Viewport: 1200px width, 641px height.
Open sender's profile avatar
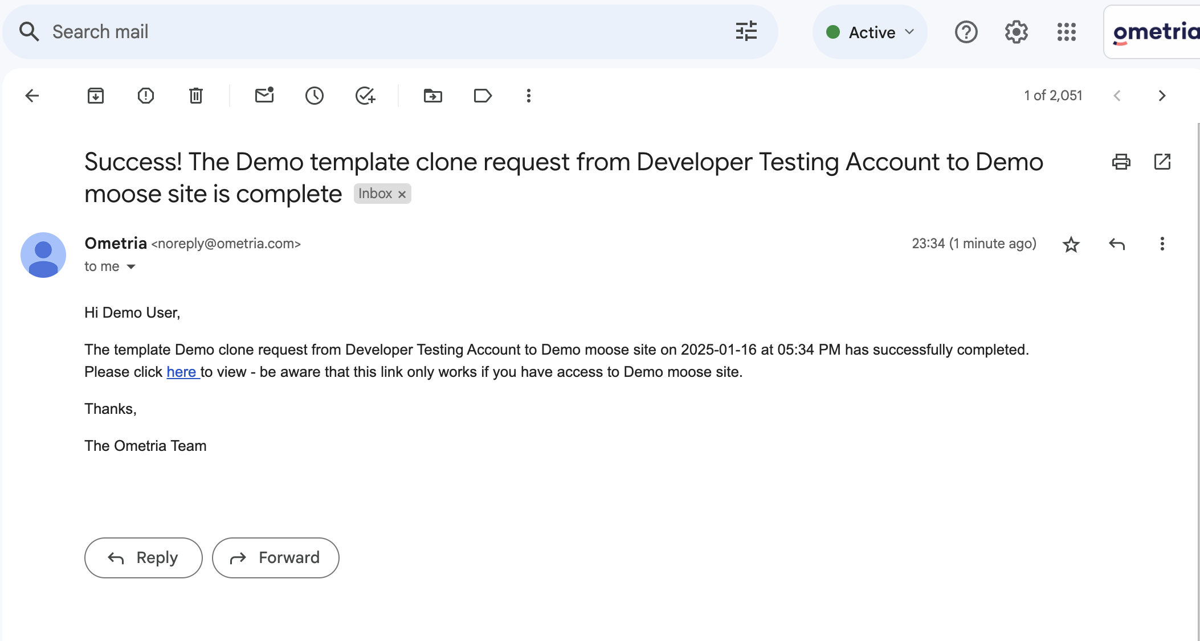click(43, 255)
